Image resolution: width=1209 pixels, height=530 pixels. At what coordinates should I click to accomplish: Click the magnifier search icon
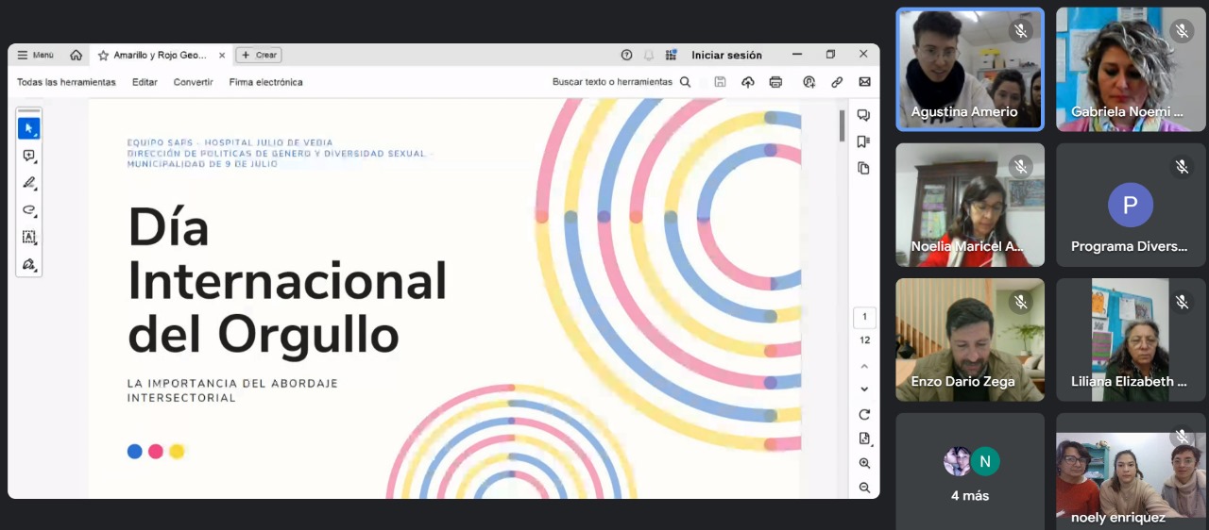click(x=686, y=82)
